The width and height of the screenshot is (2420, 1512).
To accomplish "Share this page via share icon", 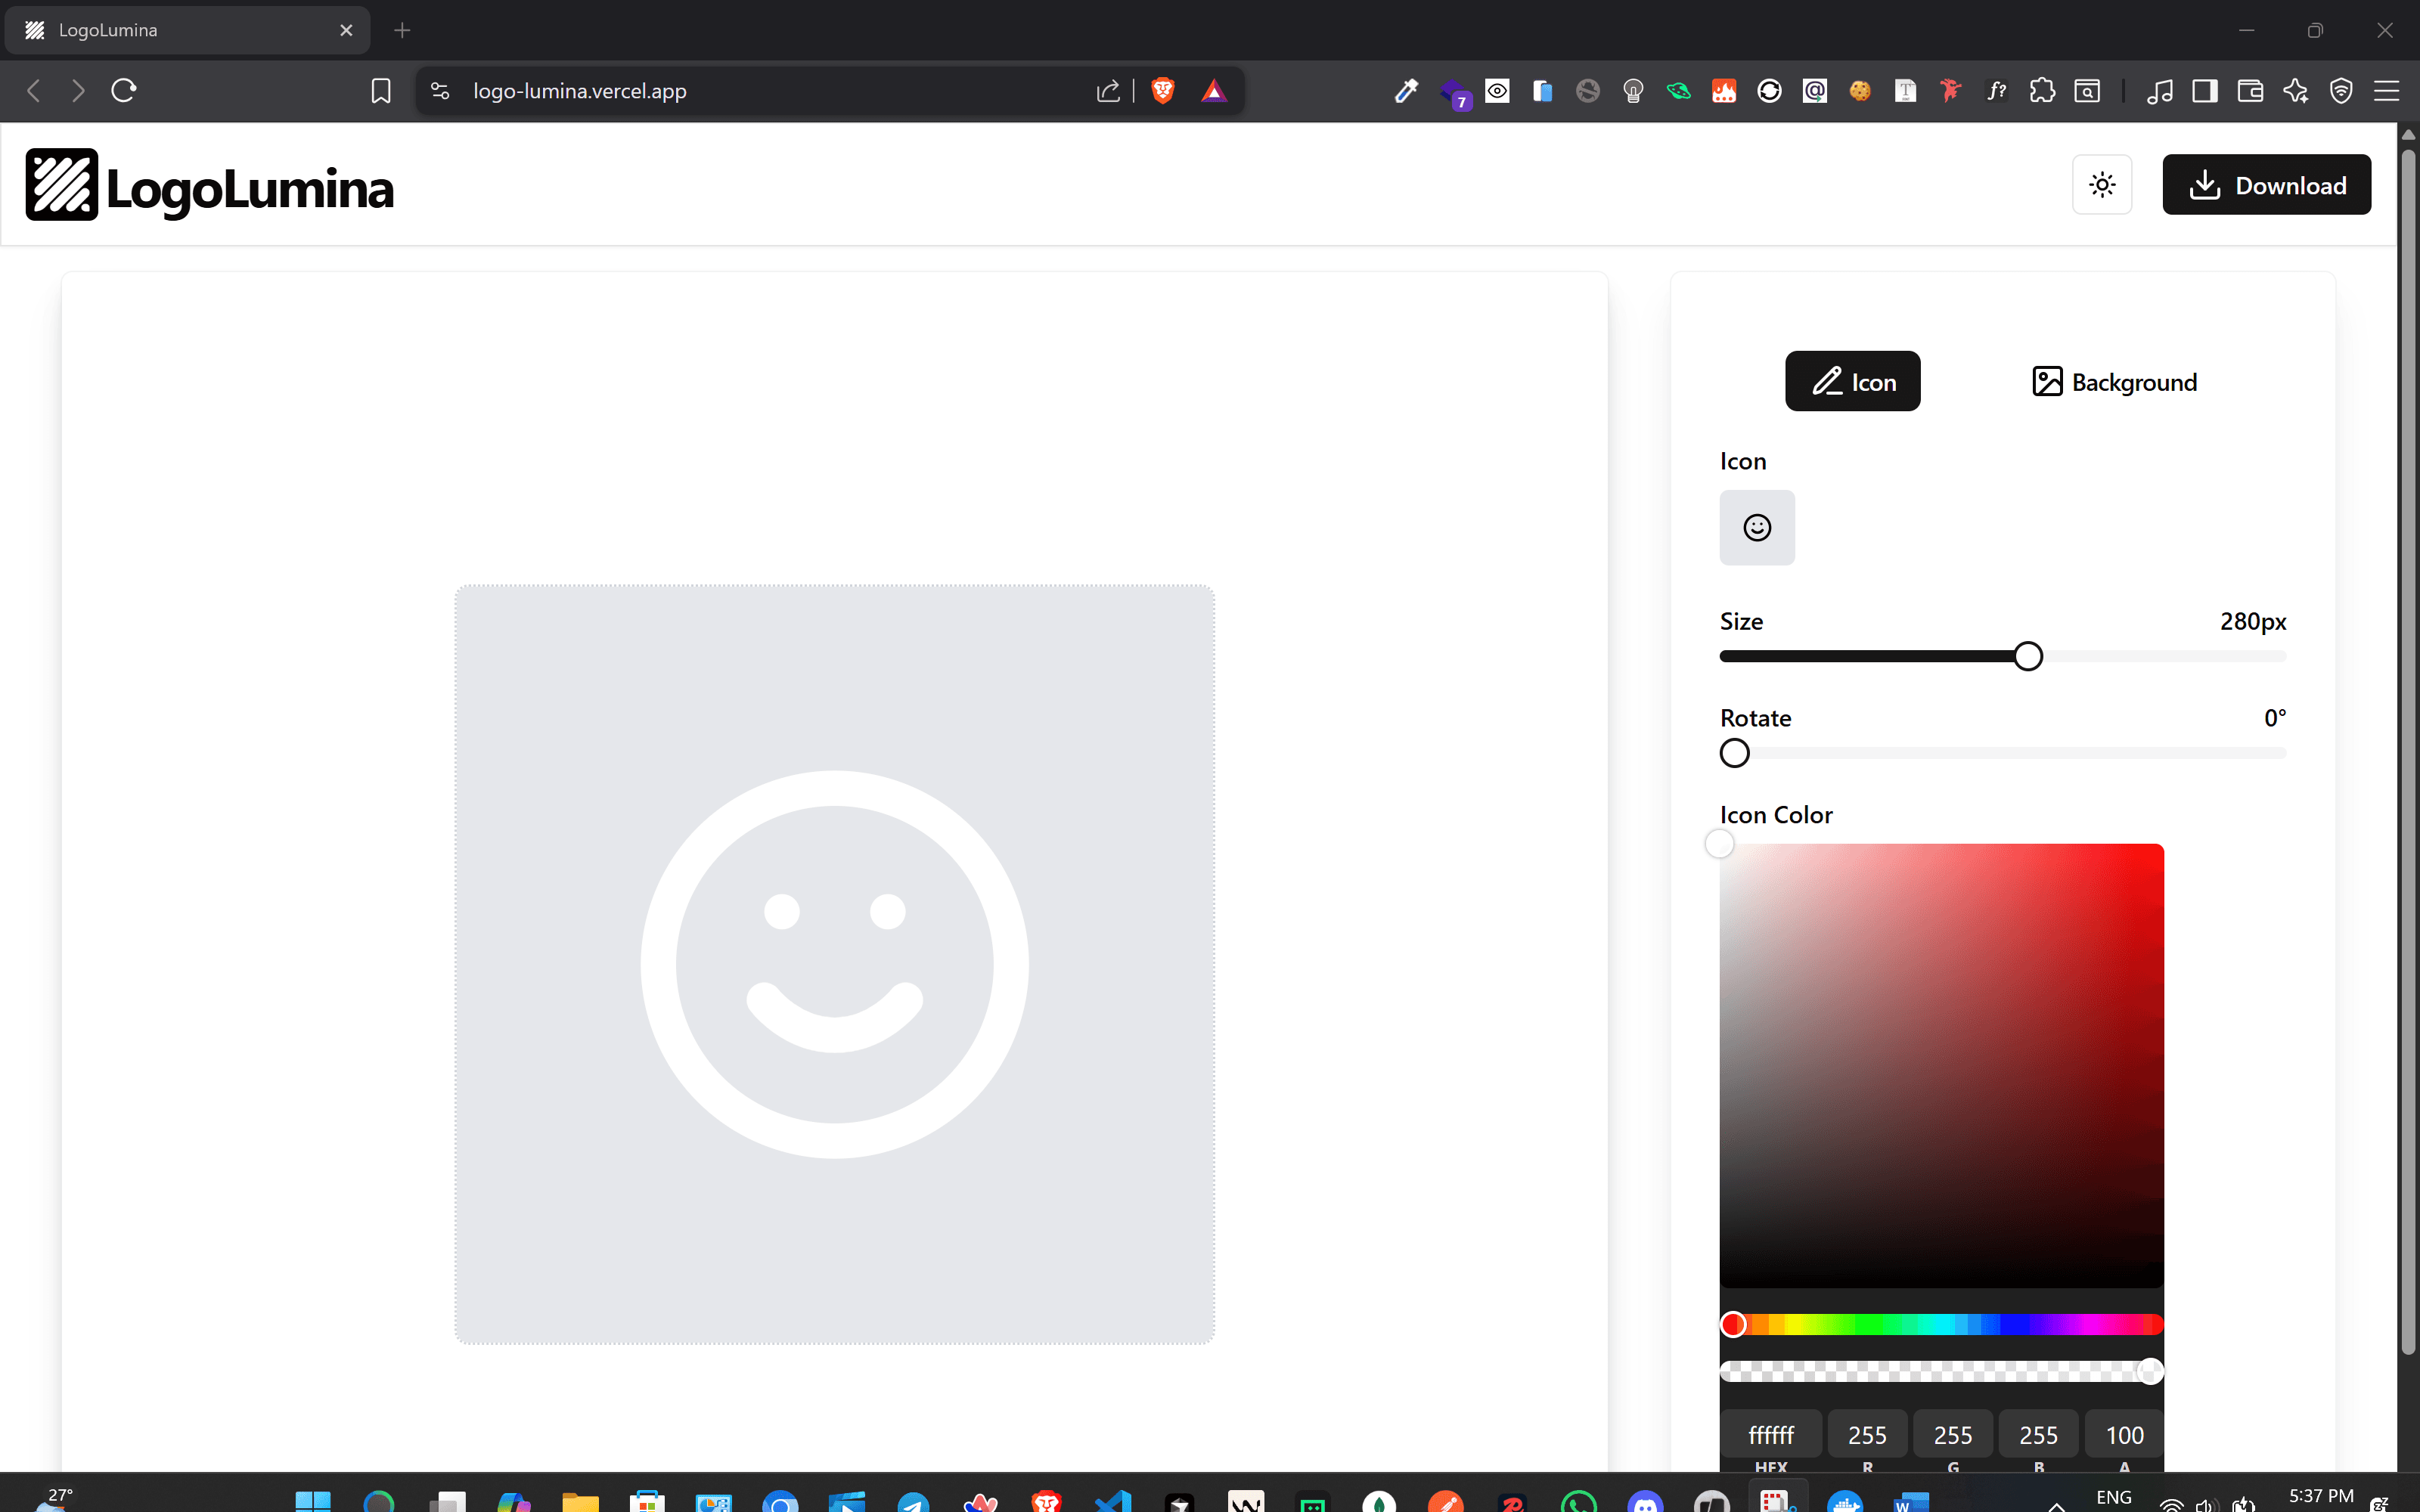I will 1108,91.
